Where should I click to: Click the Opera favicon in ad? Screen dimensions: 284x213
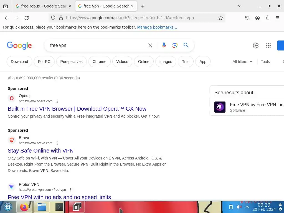point(12,98)
